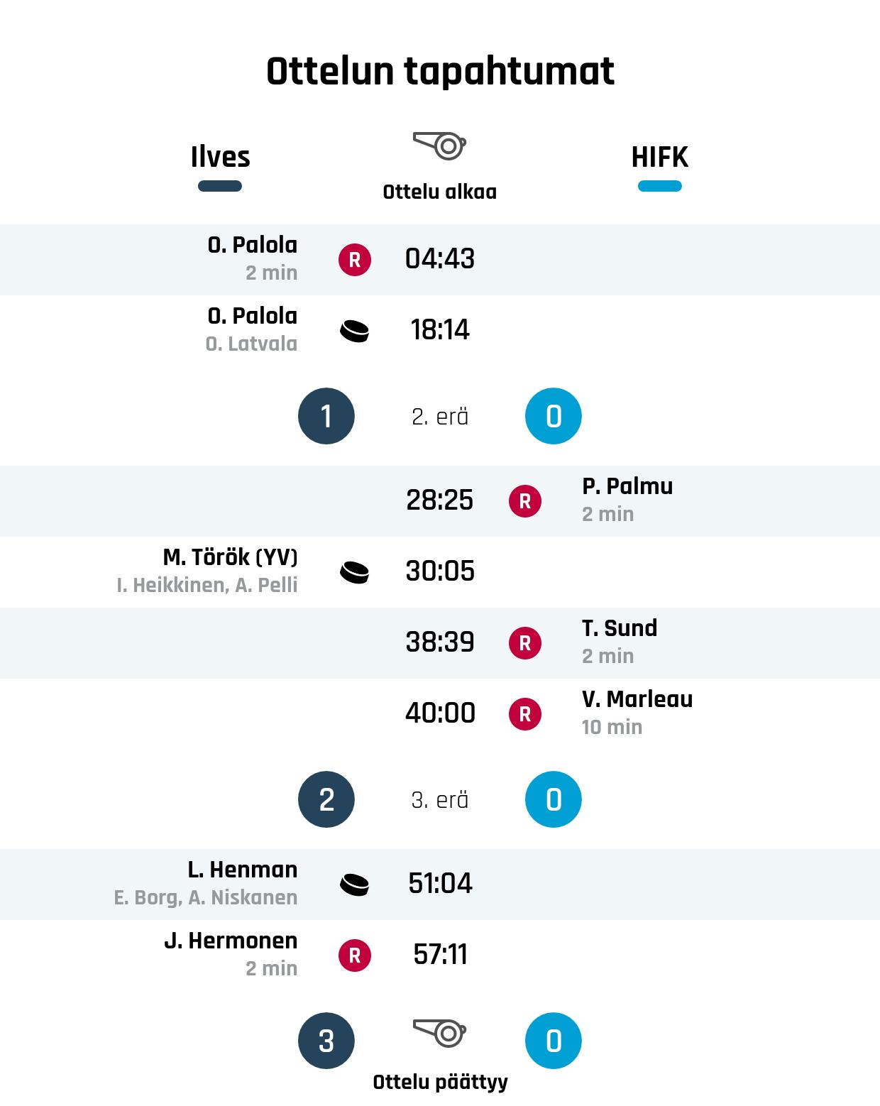
Task: Click the whistle icon above Ottelu päättyy
Action: (440, 1032)
